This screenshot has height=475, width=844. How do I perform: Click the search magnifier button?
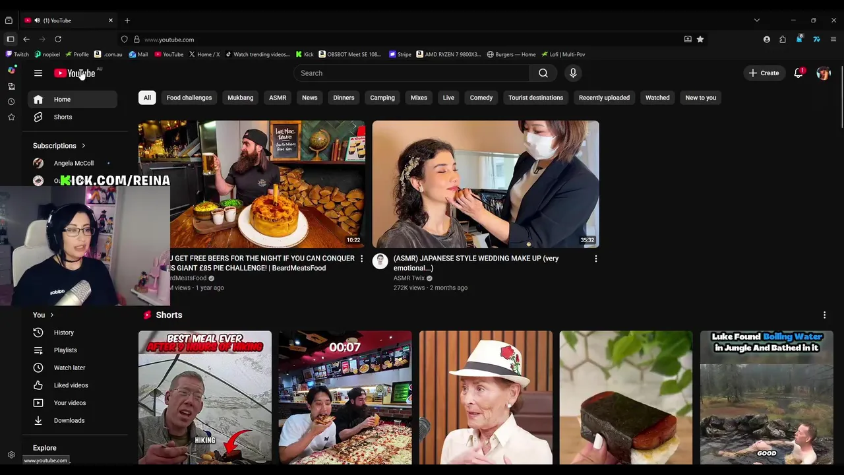543,73
